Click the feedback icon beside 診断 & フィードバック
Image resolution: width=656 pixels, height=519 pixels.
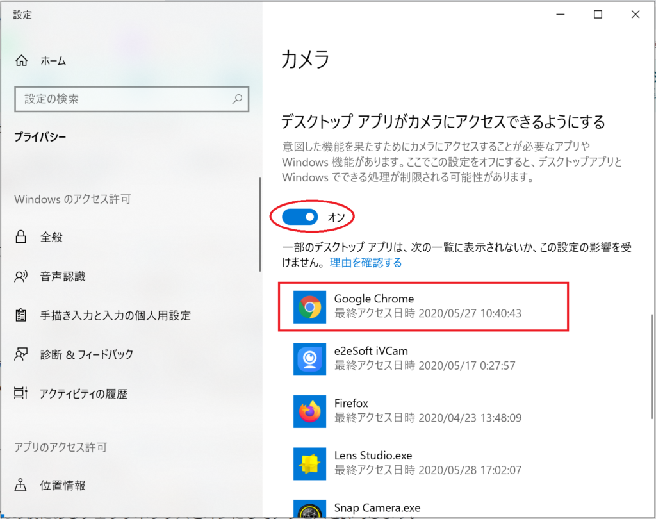coord(21,354)
